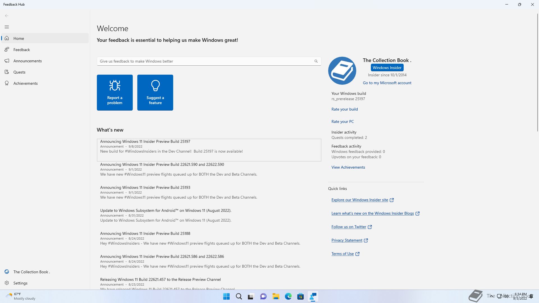Click the search magnifier icon
Screen dimensions: 539x303
pos(316,61)
